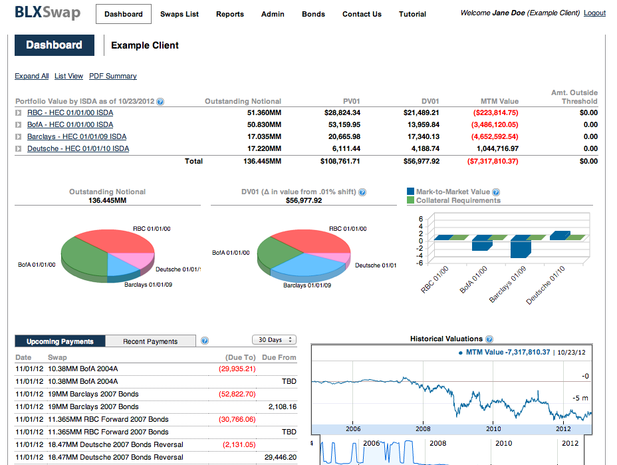Switch to Recent Payments tab
The height and width of the screenshot is (465, 617).
(x=150, y=341)
